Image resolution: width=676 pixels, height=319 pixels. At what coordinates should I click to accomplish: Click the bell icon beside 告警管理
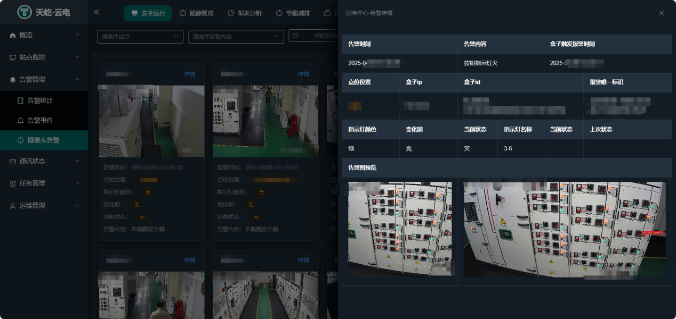pos(13,80)
